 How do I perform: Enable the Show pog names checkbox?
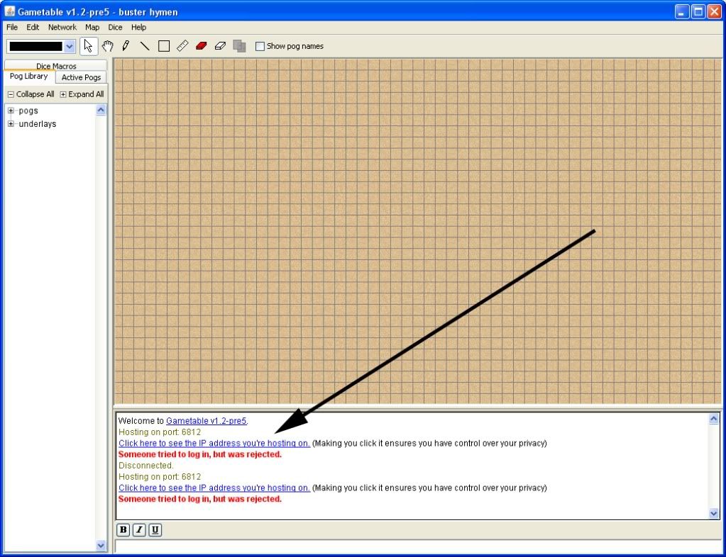pyautogui.click(x=260, y=46)
